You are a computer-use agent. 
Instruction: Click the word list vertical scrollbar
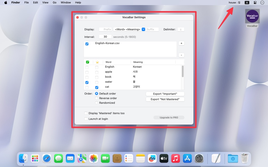click(183, 71)
